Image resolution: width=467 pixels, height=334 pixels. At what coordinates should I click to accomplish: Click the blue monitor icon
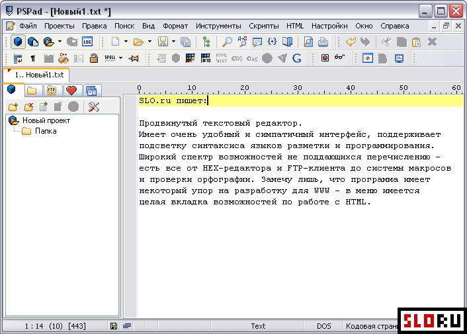399,58
